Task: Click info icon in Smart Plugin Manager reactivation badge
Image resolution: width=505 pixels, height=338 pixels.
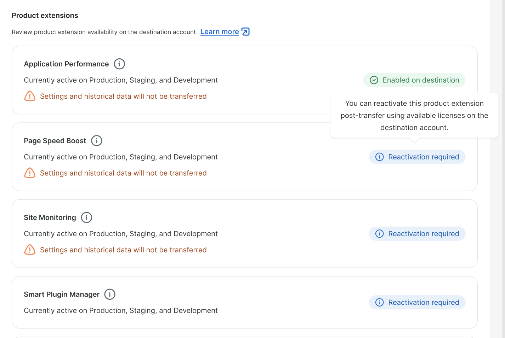Action: [x=379, y=302]
